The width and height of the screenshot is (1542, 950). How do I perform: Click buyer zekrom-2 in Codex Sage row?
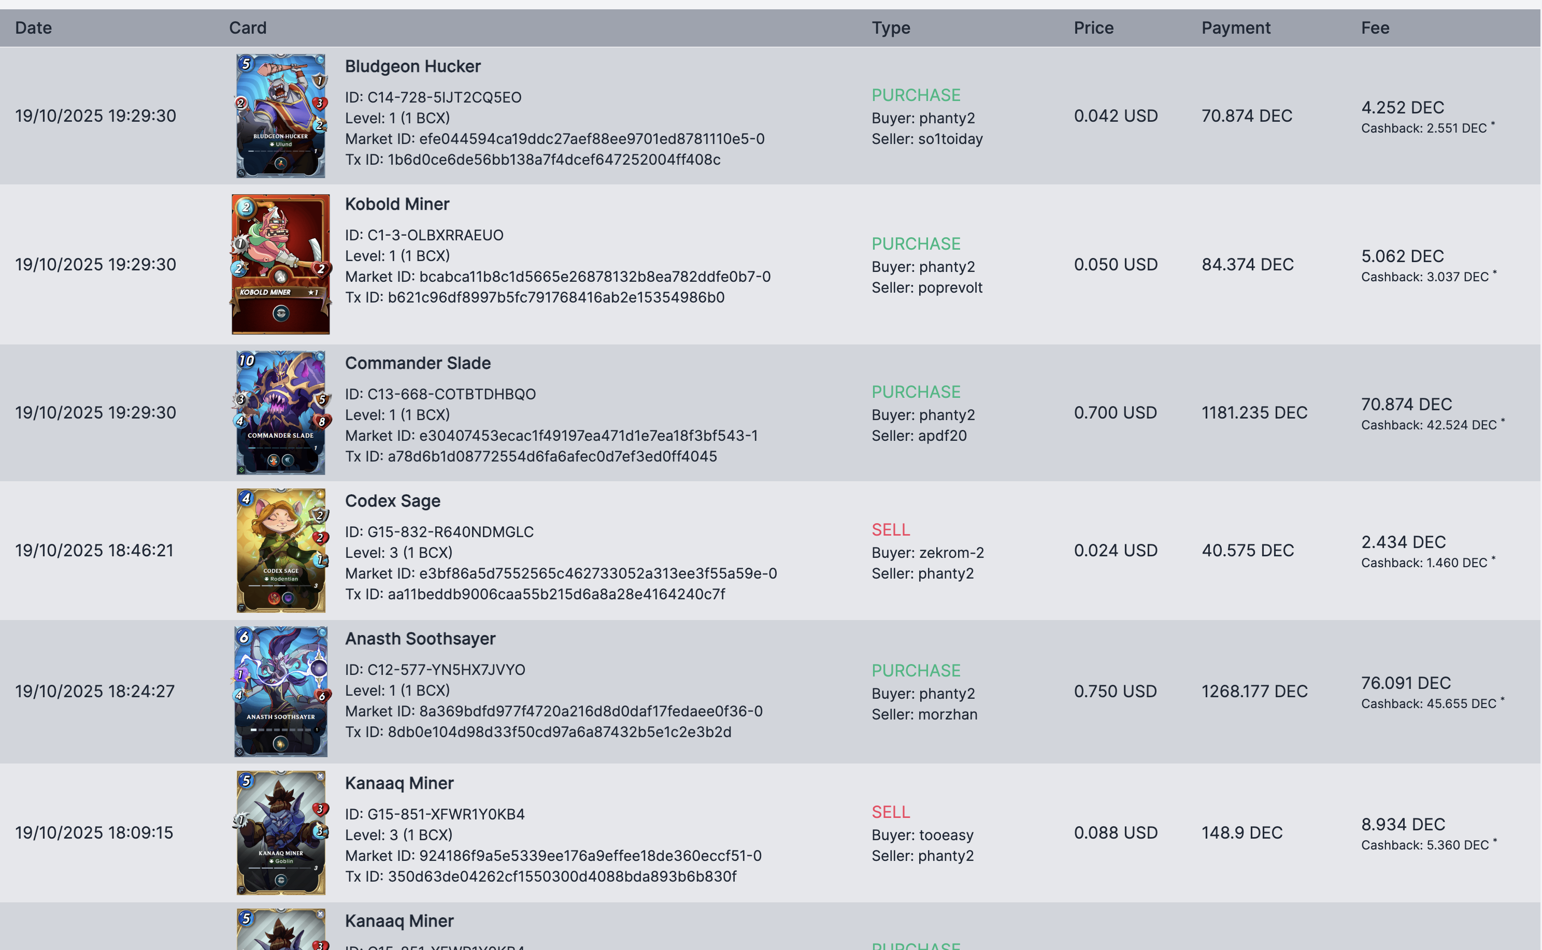pos(951,552)
